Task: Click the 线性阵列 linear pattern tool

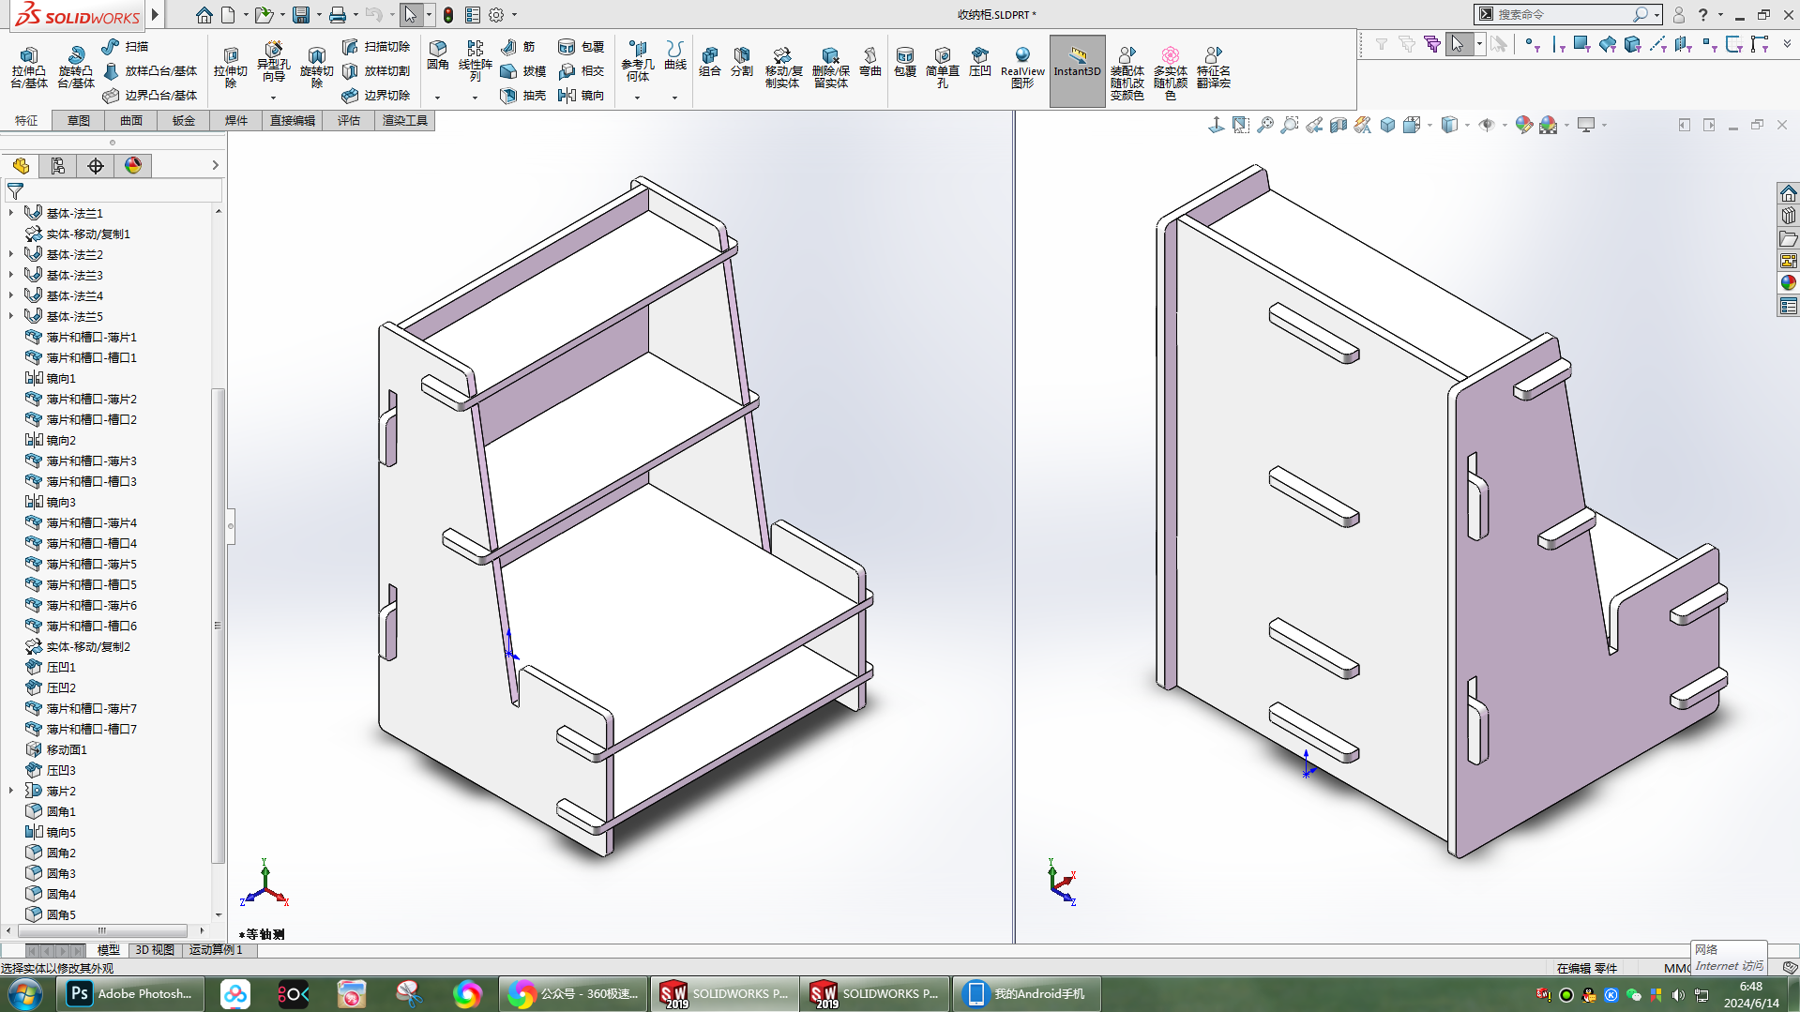Action: (x=475, y=61)
